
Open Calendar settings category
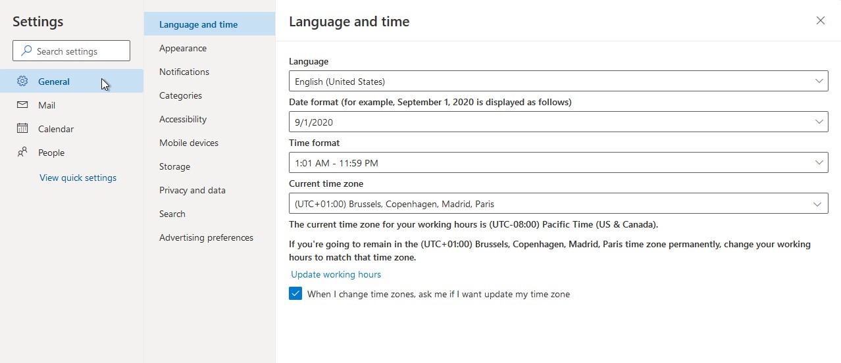72,129
